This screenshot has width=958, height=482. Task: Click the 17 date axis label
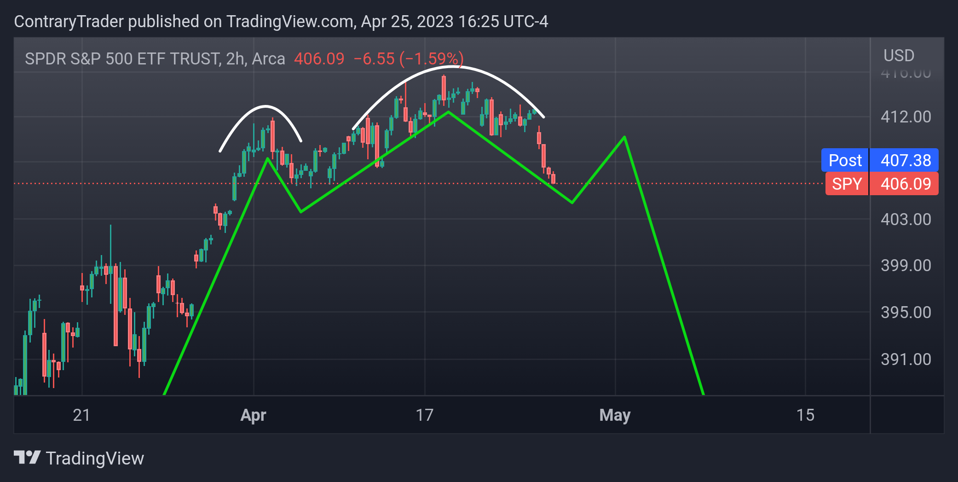tap(424, 415)
